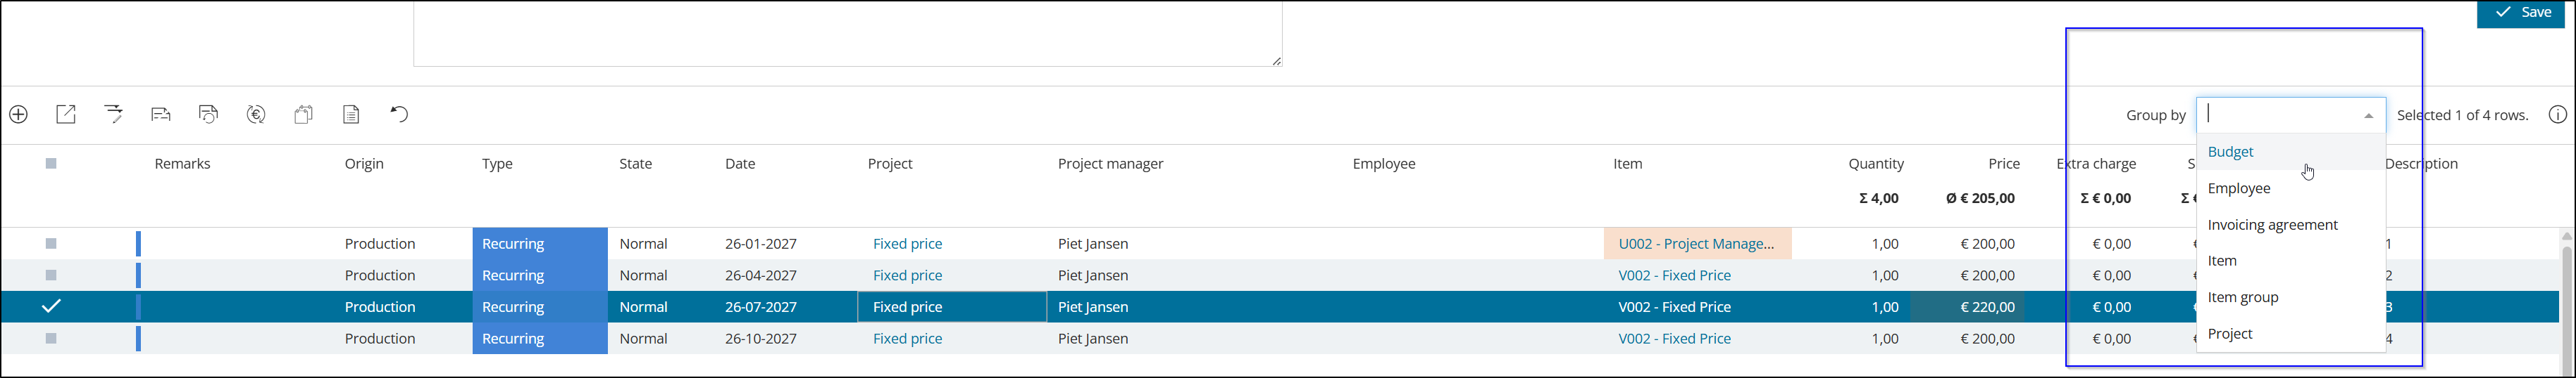Click the undo arrow icon

tap(398, 115)
